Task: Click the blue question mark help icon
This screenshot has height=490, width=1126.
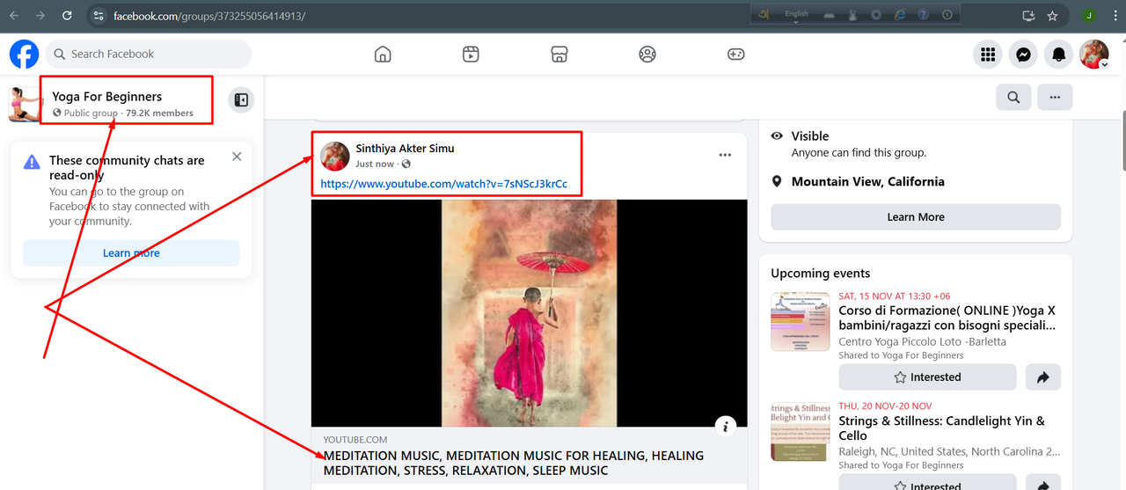Action: point(923,15)
